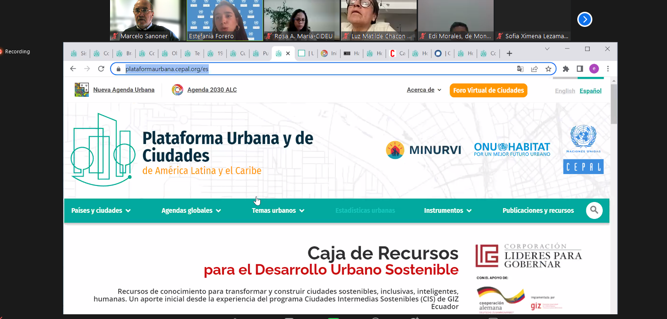Click the 'Plataforma Urbana y de Ciudades' title

coord(228,146)
